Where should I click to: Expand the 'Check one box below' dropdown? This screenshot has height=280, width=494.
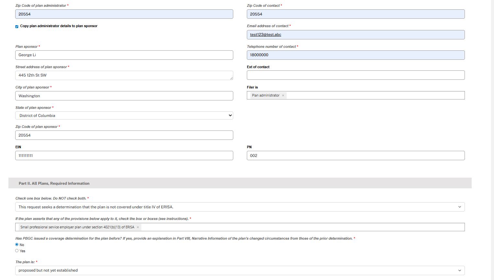[x=240, y=207]
